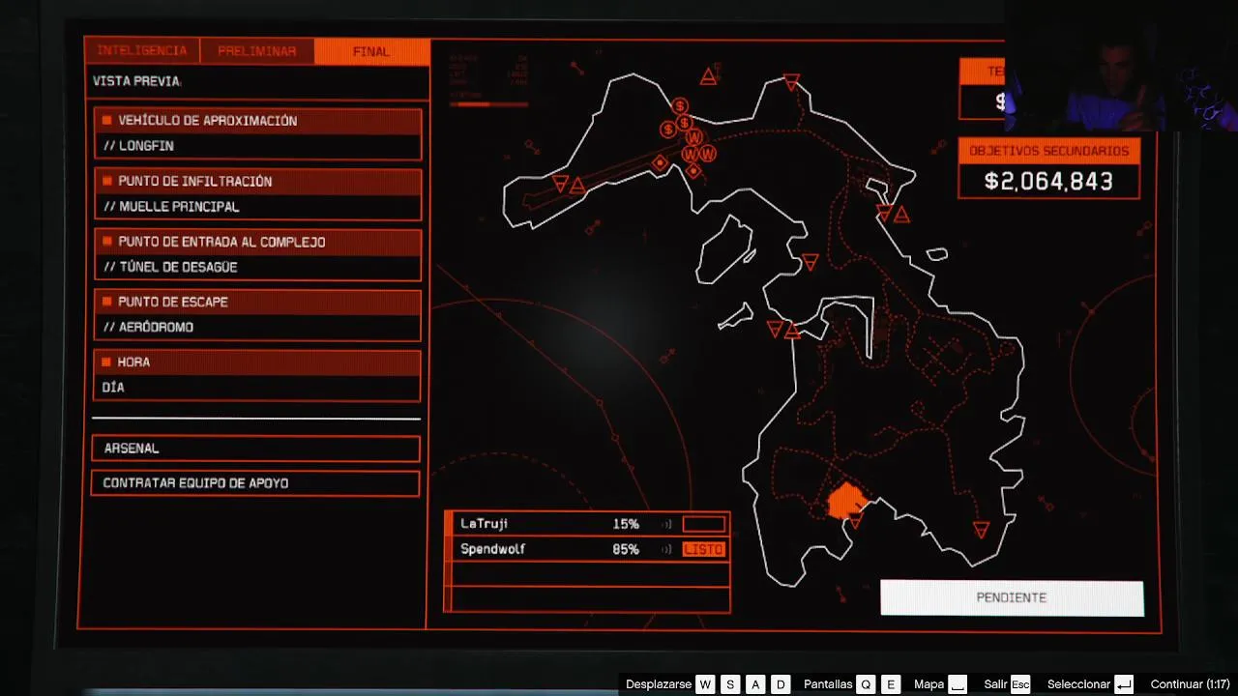Adjust LaTruji's 15% cut

click(x=626, y=524)
